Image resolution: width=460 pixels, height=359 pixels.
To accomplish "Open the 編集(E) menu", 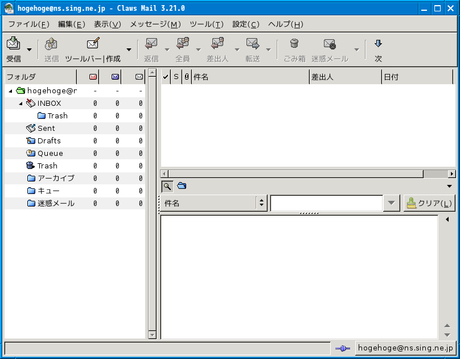I will (72, 24).
